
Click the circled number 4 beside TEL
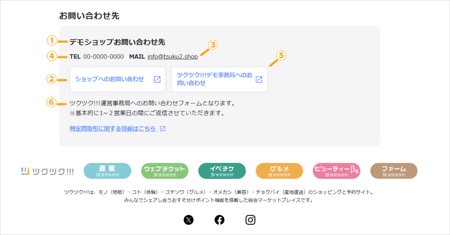click(52, 56)
